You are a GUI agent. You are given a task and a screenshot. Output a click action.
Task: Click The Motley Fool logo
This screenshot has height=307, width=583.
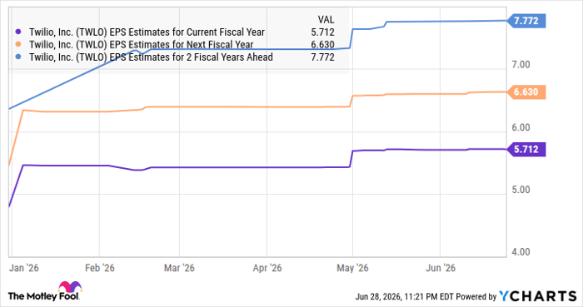(x=44, y=292)
